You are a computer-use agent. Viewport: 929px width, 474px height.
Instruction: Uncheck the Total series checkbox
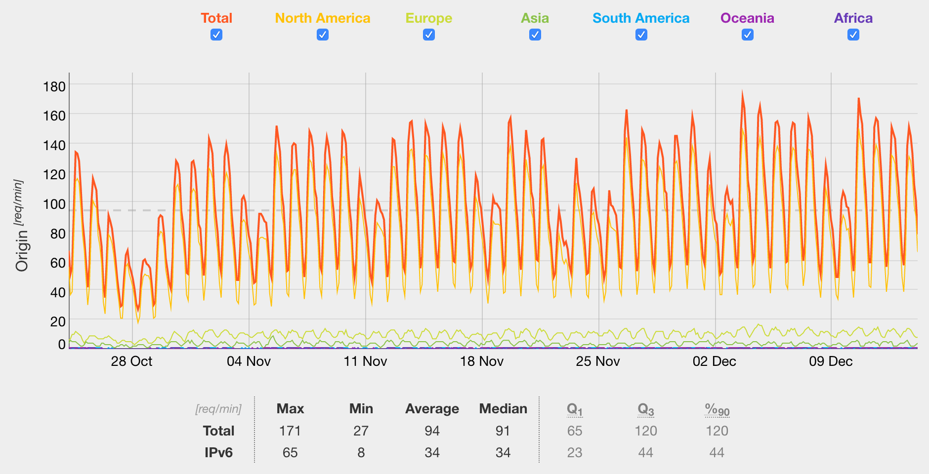pos(216,35)
